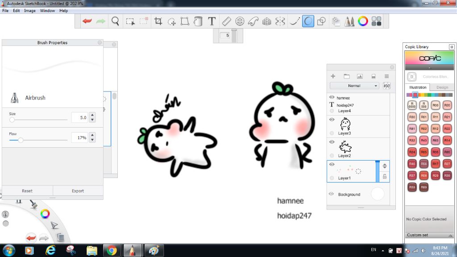
Task: Choose the Quick Transform tool
Action: tap(172, 21)
